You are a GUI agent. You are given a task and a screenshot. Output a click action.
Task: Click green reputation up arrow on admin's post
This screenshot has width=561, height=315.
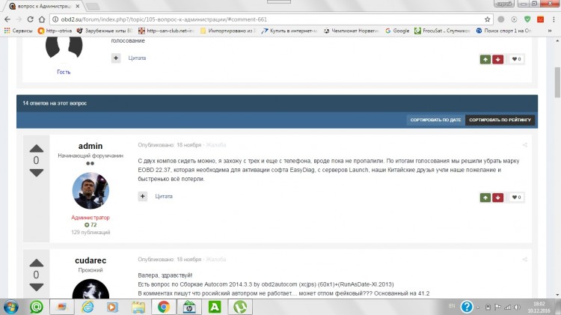(485, 198)
